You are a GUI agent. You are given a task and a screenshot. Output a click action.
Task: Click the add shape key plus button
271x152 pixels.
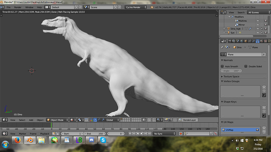pos(264,108)
